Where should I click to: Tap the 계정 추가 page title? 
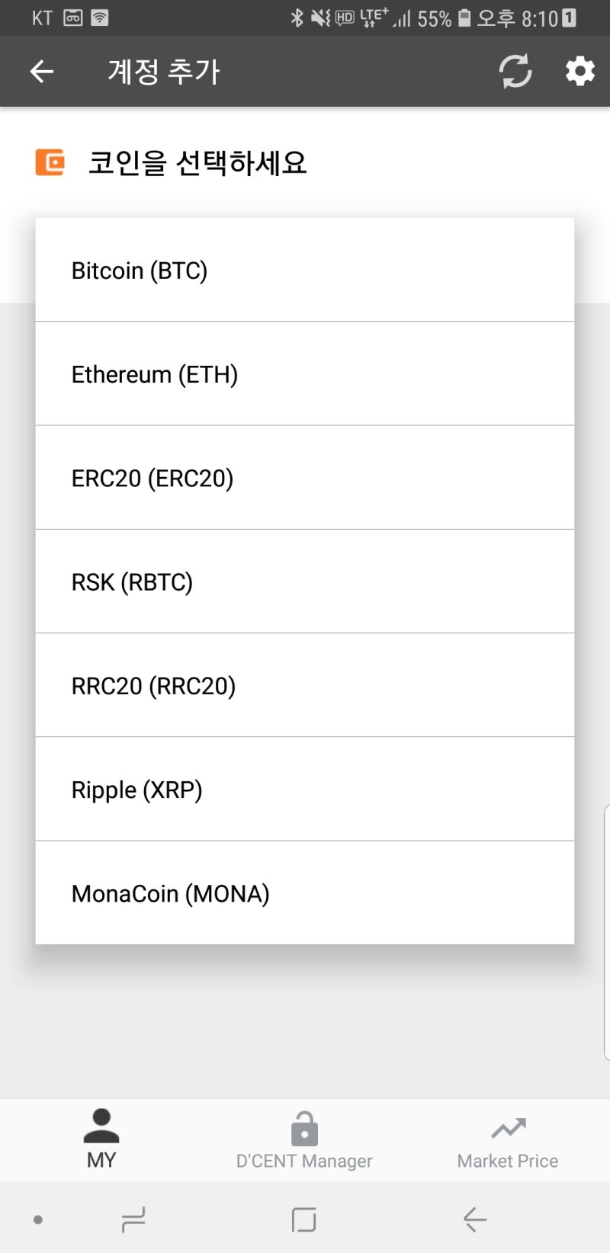164,72
